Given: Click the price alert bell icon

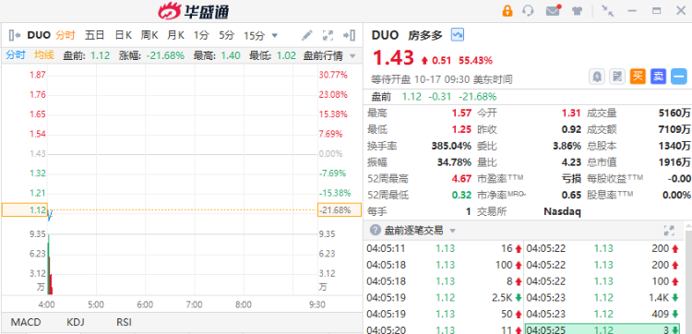Looking at the screenshot, I should [597, 77].
